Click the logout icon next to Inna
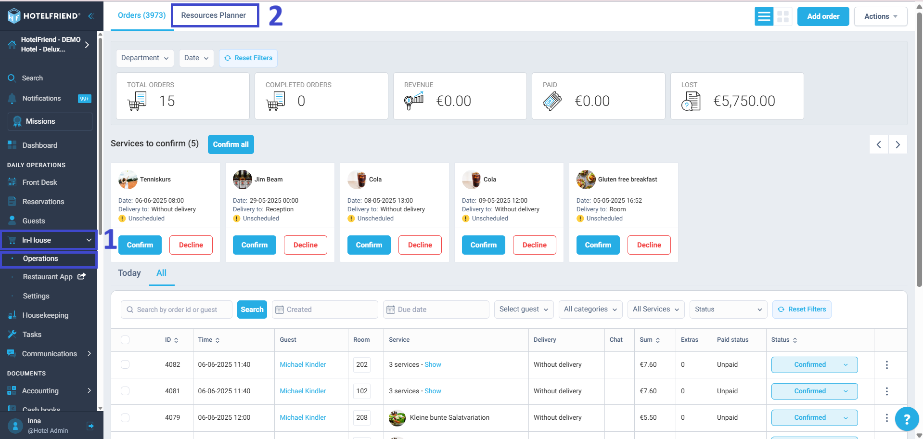The height and width of the screenshot is (439, 923). (x=90, y=426)
